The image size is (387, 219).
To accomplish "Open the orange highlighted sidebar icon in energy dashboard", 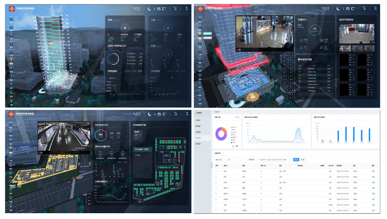I will click(x=11, y=60).
